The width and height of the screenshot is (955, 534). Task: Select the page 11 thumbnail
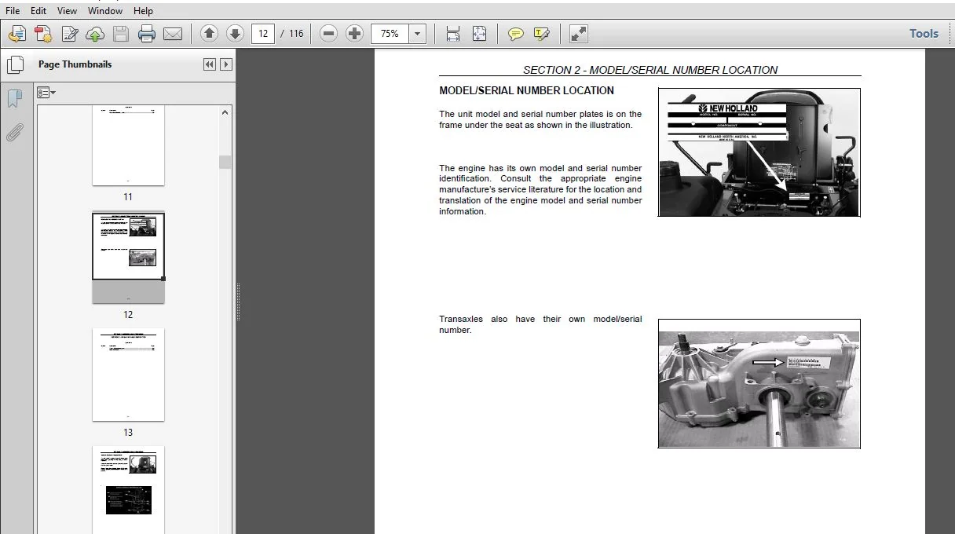[128, 145]
